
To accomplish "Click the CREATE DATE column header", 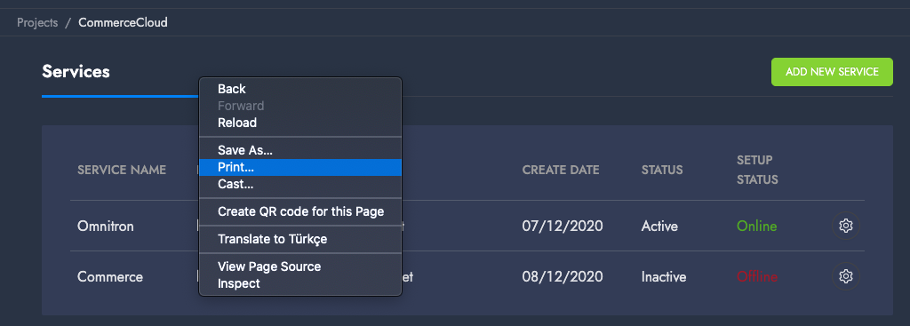I will tap(561, 170).
